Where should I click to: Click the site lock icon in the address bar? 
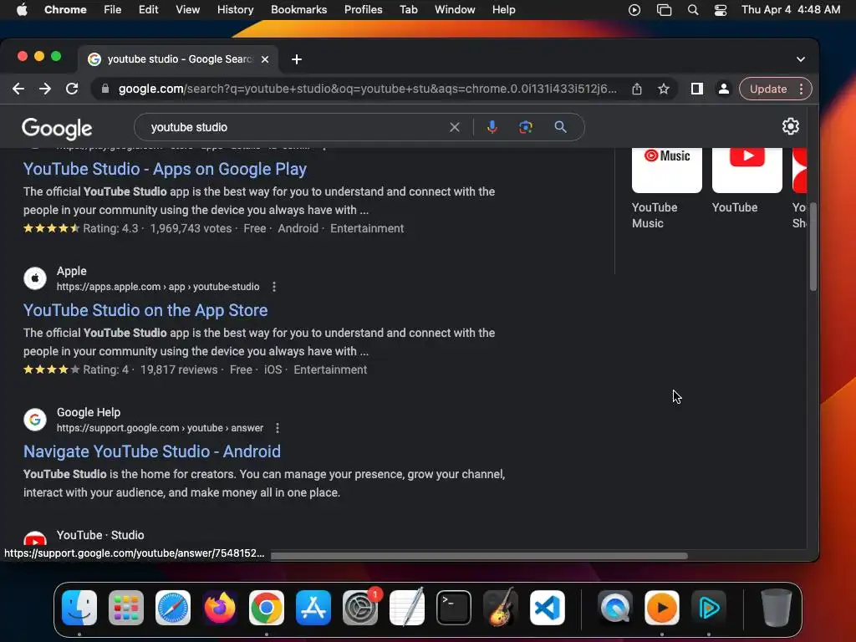point(105,89)
